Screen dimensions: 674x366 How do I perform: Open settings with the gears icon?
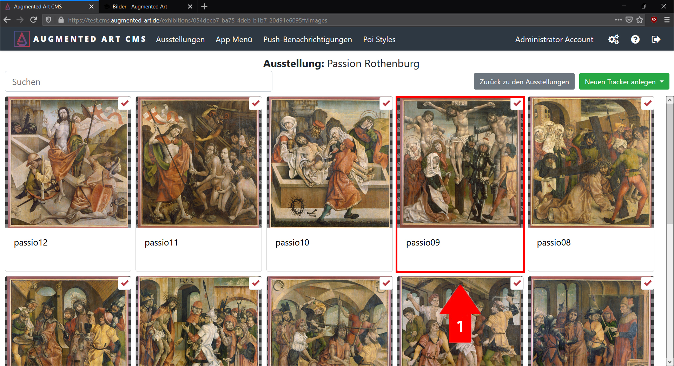tap(614, 39)
